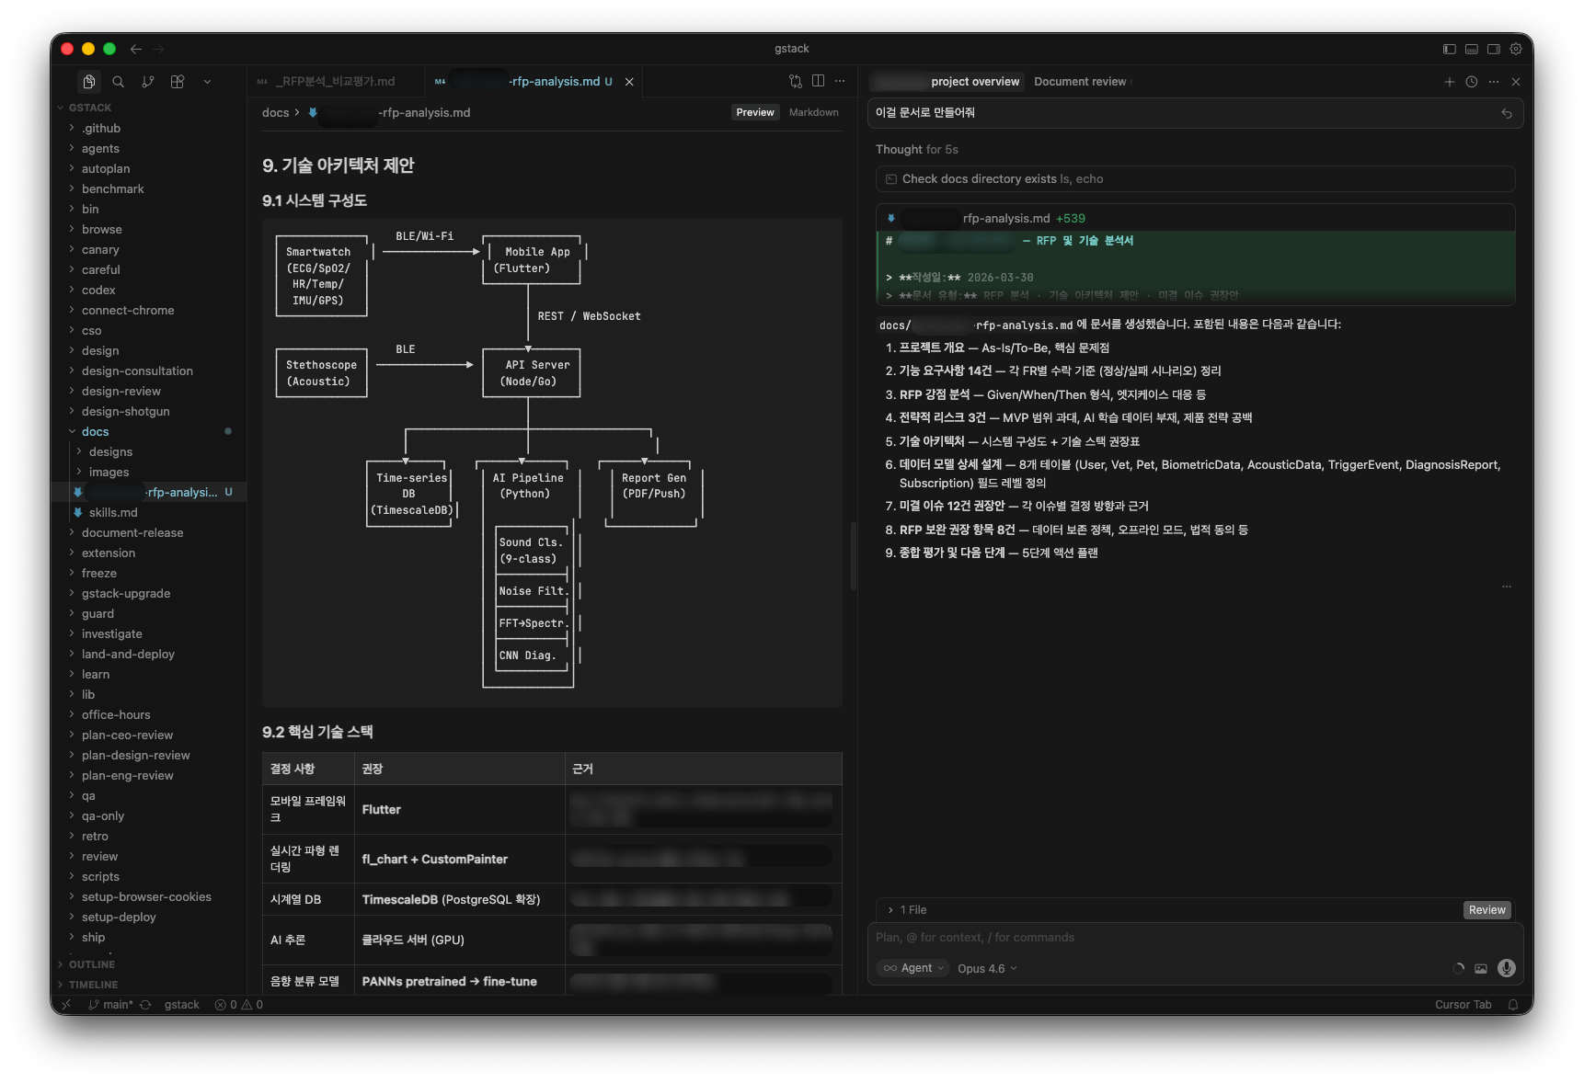This screenshot has height=1083, width=1584.
Task: Open the project overview chat tab
Action: point(947,82)
